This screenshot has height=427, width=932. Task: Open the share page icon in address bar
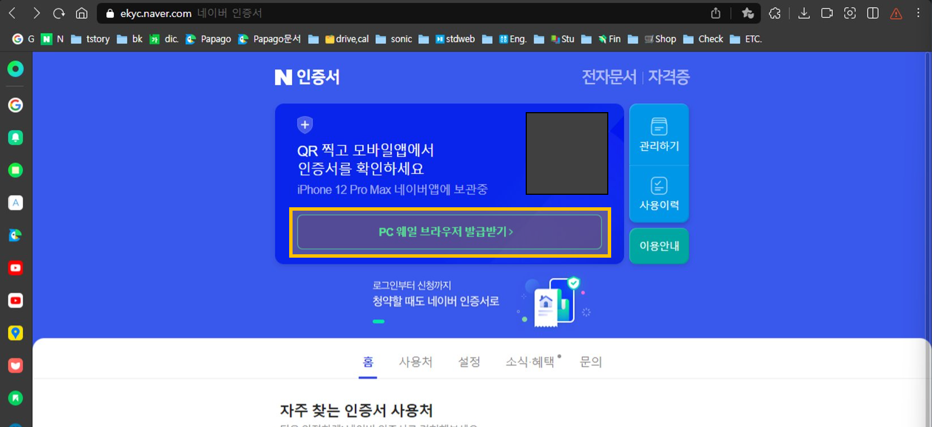click(716, 13)
